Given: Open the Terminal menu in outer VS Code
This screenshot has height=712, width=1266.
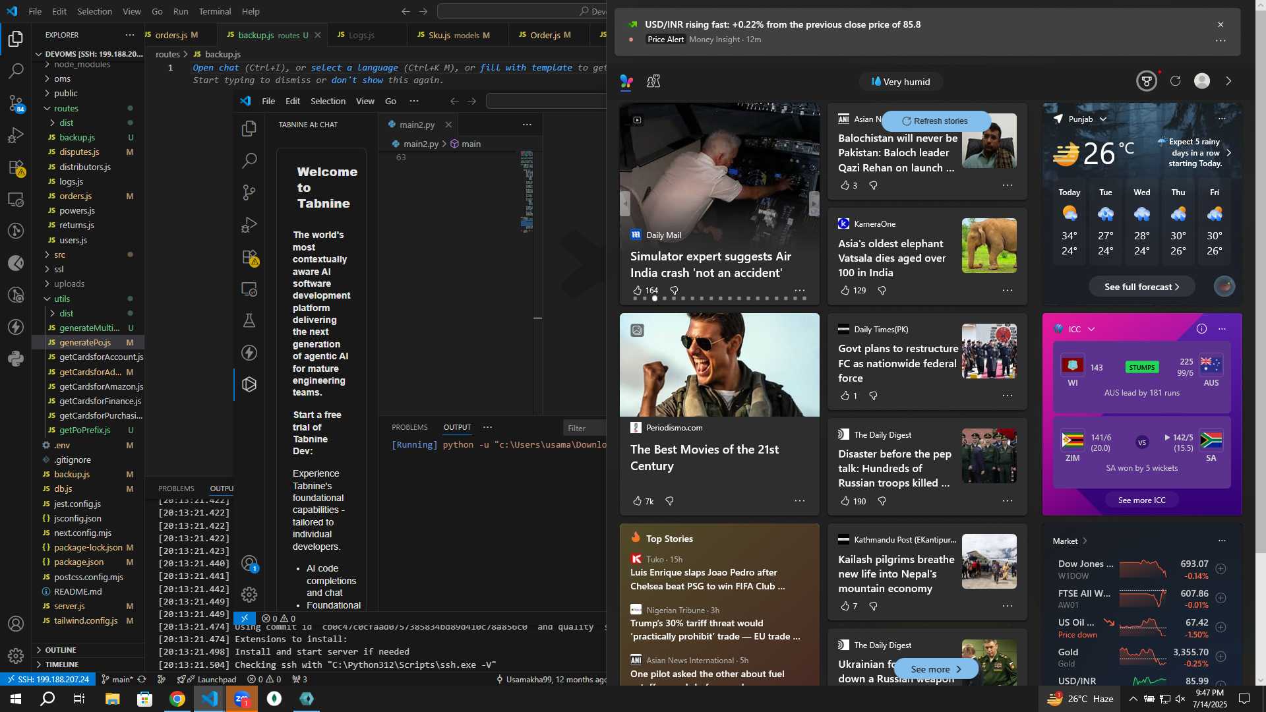Looking at the screenshot, I should click(215, 11).
